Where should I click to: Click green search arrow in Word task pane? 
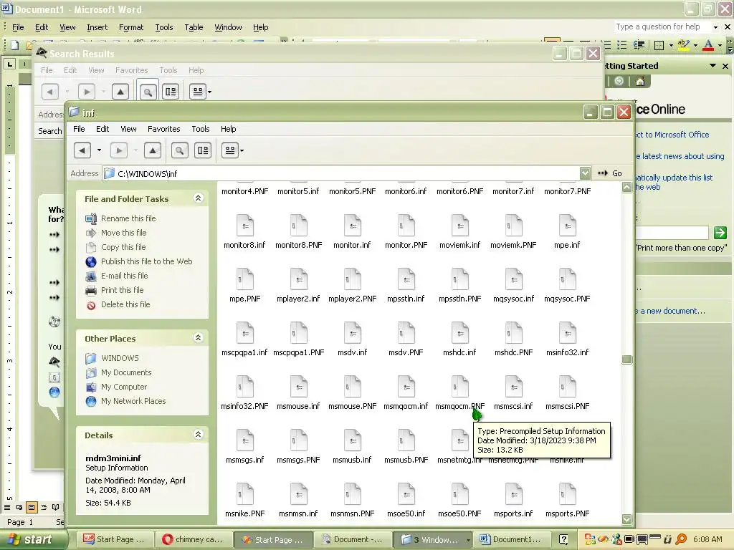[720, 233]
